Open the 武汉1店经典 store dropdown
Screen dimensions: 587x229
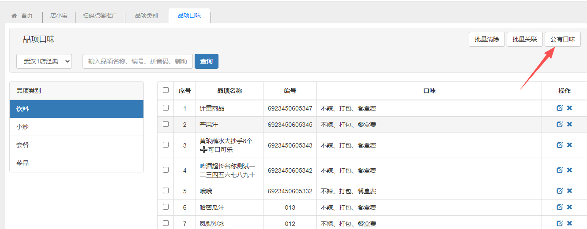pos(44,61)
